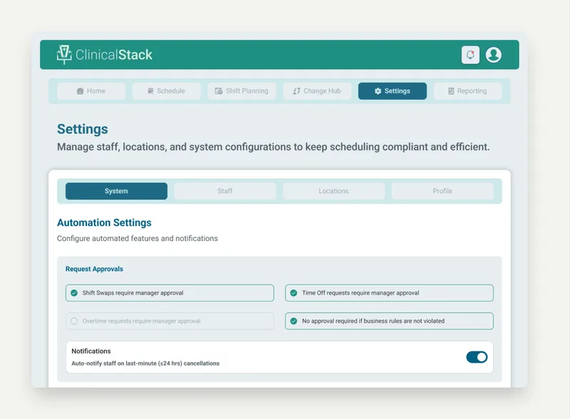Screen dimensions: 570x419
Task: Click the Automation Settings heading
Action: point(104,223)
